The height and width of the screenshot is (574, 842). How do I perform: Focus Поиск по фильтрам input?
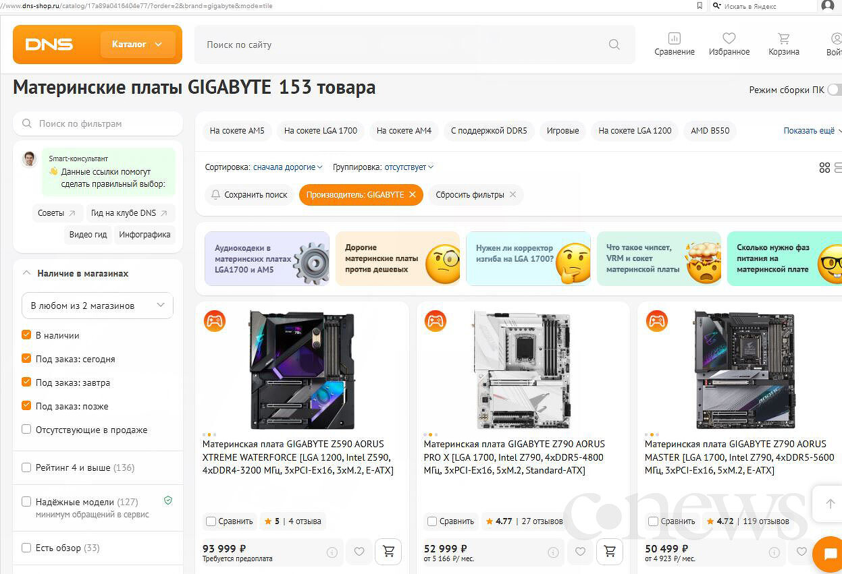tap(98, 123)
